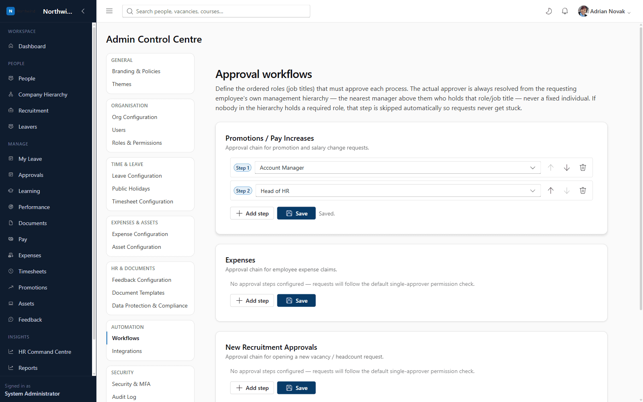The height and width of the screenshot is (402, 643).
Task: Click the Northwind logo icon
Action: [10, 11]
